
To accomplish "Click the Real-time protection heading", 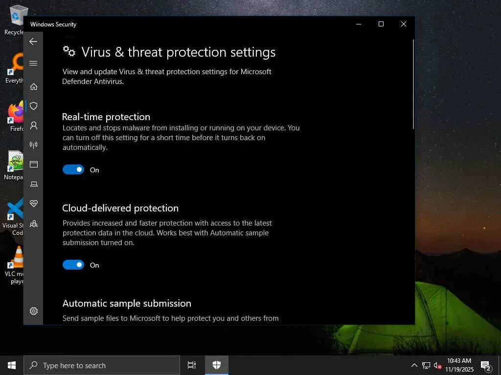I will 106,117.
